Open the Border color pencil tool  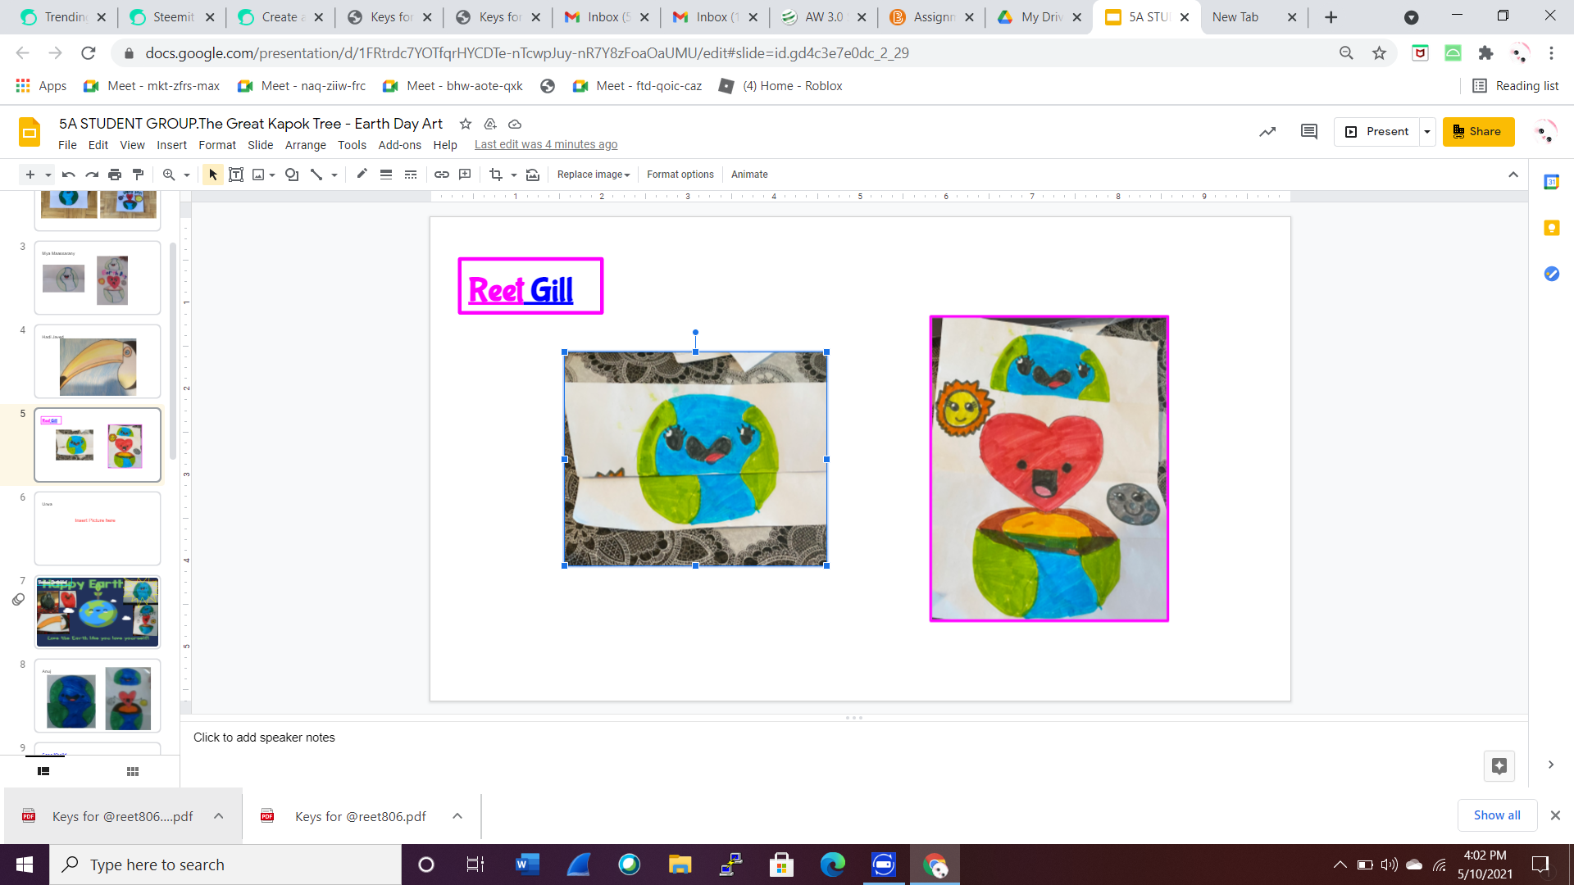pos(362,175)
